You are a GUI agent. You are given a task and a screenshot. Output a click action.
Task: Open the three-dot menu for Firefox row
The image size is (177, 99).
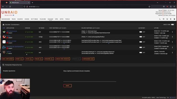coord(172,37)
